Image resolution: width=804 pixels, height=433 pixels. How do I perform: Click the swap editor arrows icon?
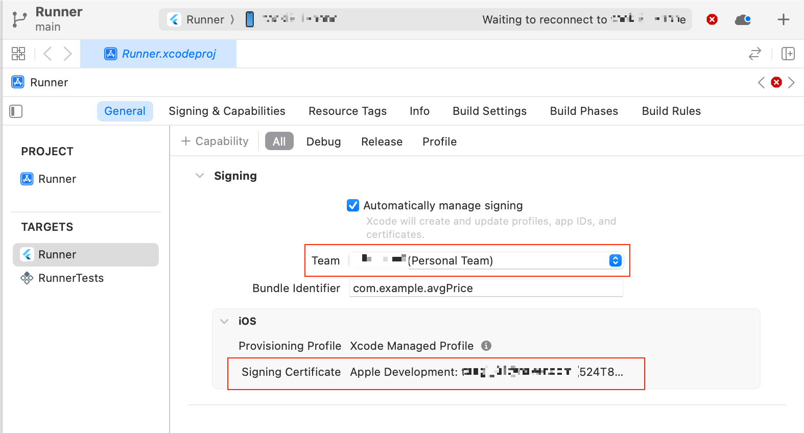(755, 54)
